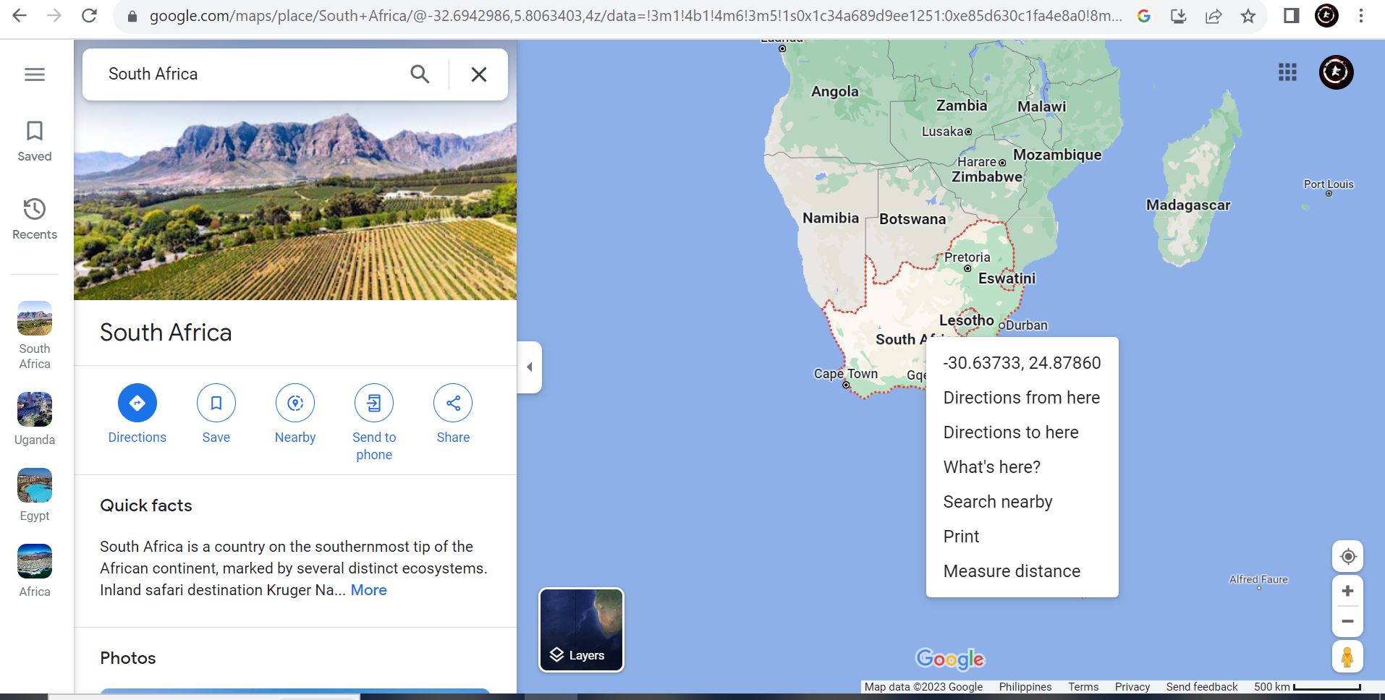
Task: Get Directions to South Africa
Action: coord(137,414)
